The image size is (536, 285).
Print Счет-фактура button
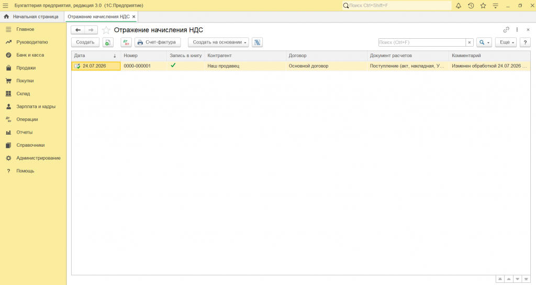(x=158, y=42)
